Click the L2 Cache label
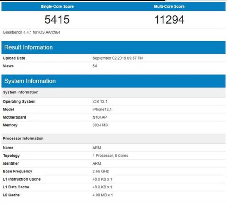This screenshot has width=227, height=203. point(11,195)
